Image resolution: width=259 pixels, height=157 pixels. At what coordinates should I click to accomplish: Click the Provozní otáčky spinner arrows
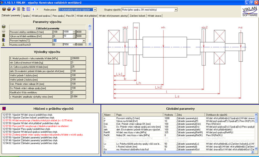tap(74, 32)
